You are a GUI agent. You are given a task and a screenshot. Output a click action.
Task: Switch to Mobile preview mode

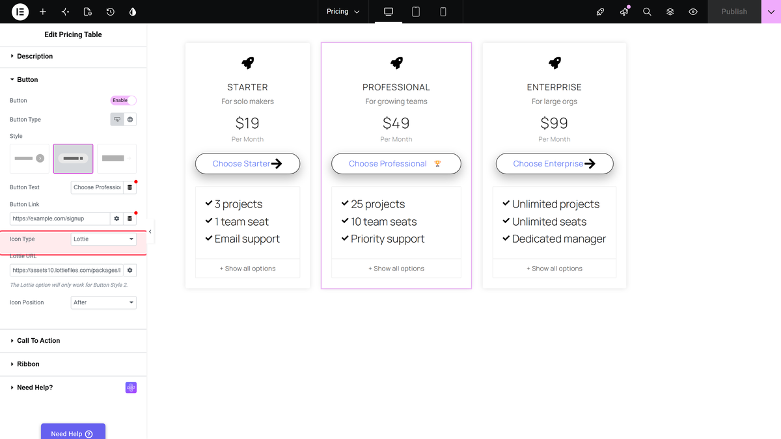(443, 12)
